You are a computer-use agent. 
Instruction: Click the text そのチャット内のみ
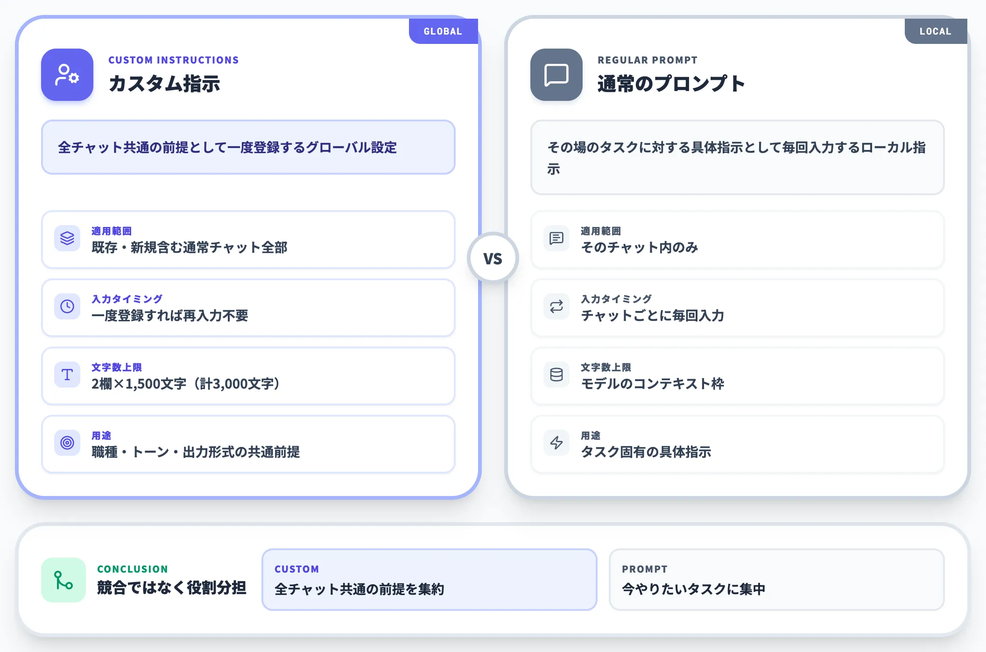click(x=640, y=248)
